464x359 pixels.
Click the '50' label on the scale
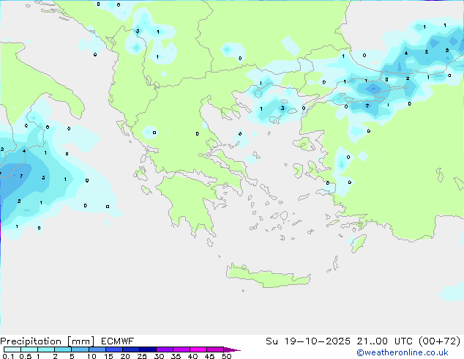click(227, 356)
